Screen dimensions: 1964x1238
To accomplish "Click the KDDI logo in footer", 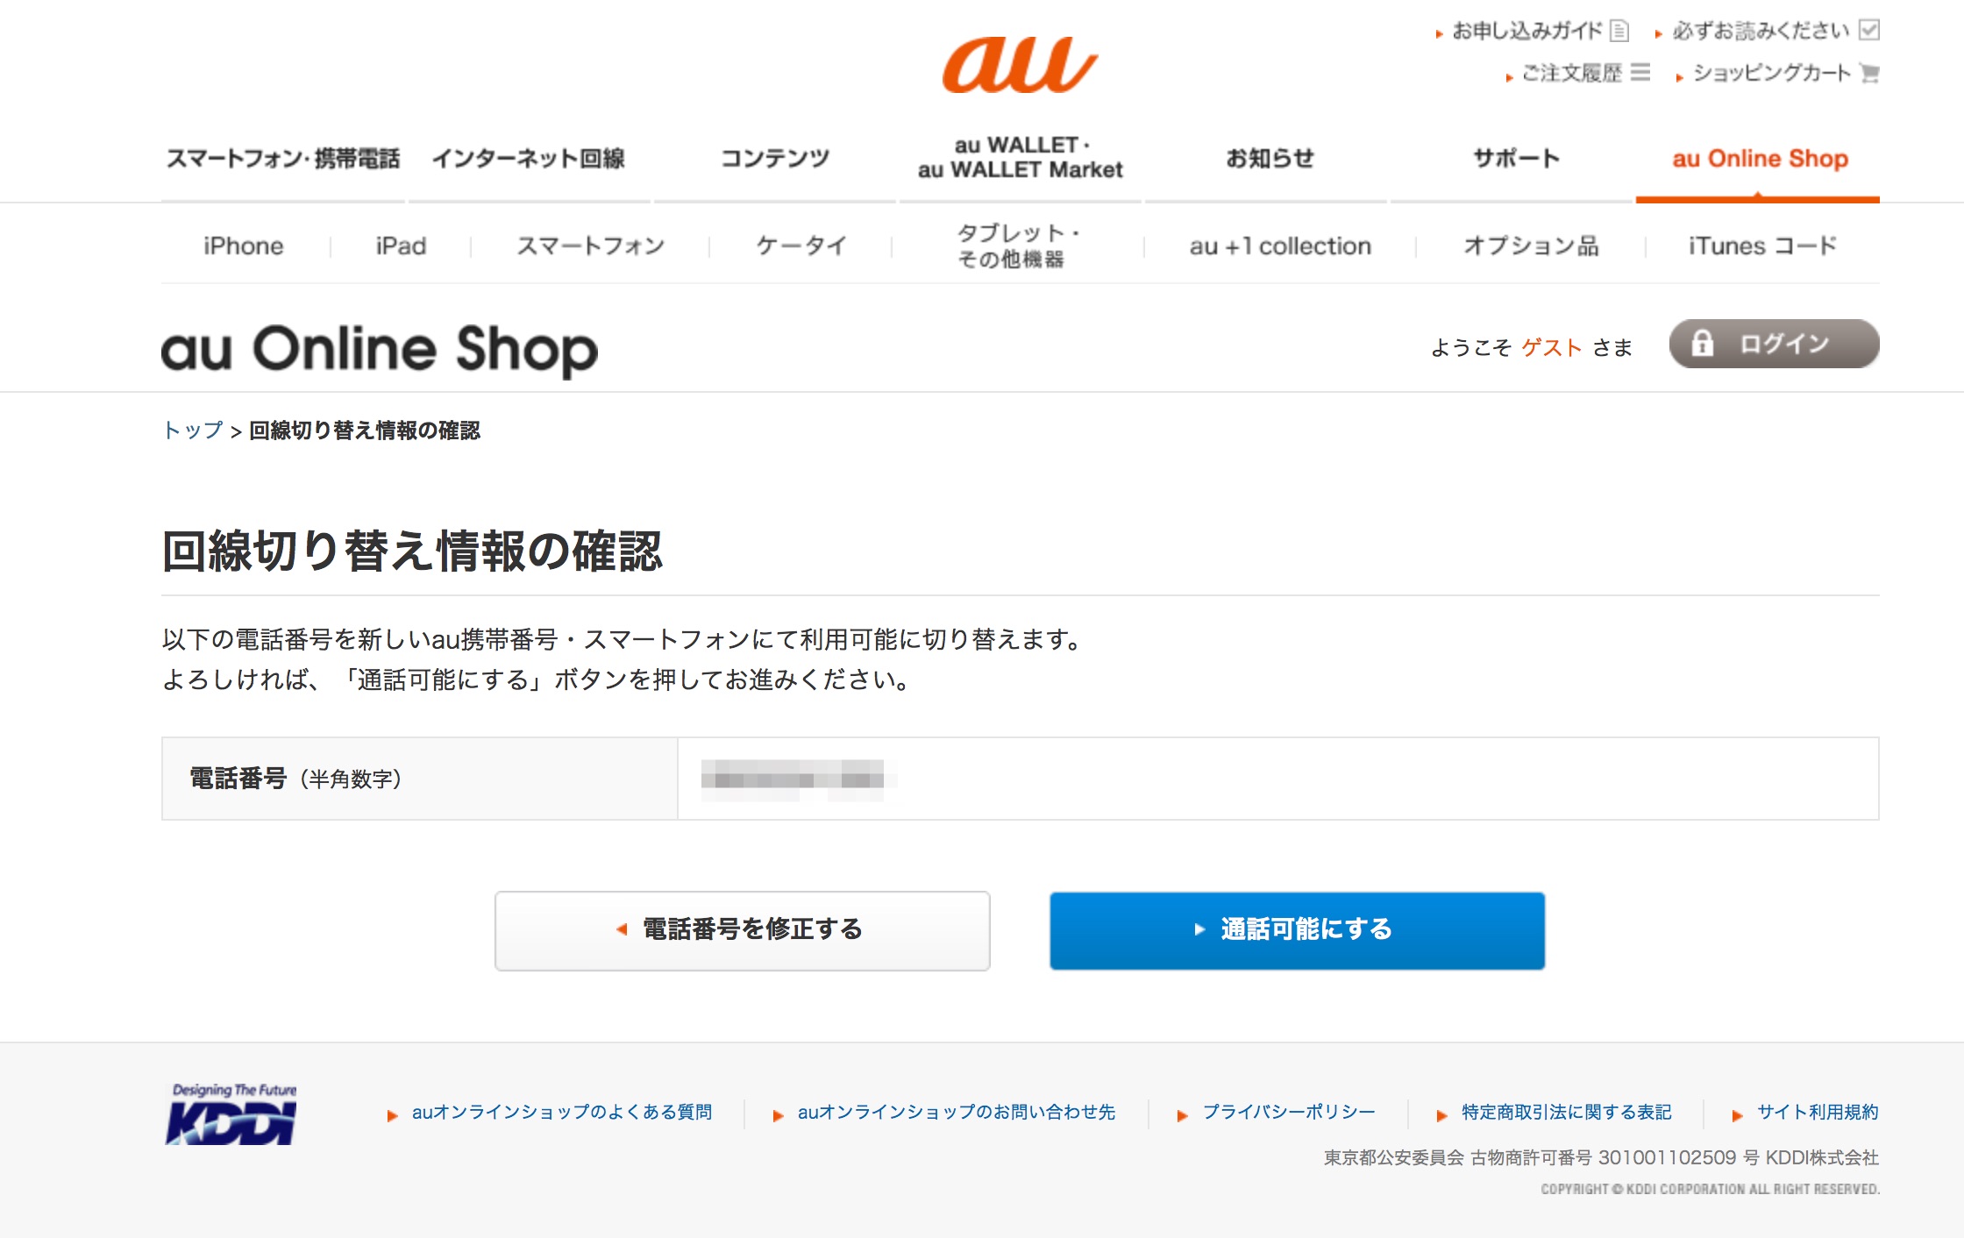I will (231, 1114).
